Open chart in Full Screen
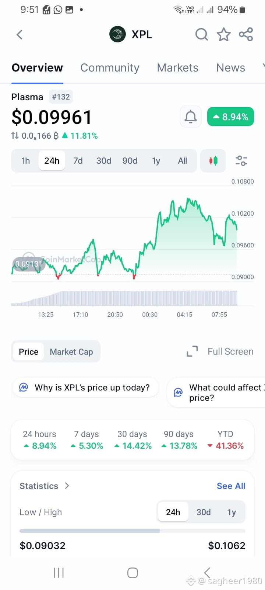265x590 pixels. [220, 351]
